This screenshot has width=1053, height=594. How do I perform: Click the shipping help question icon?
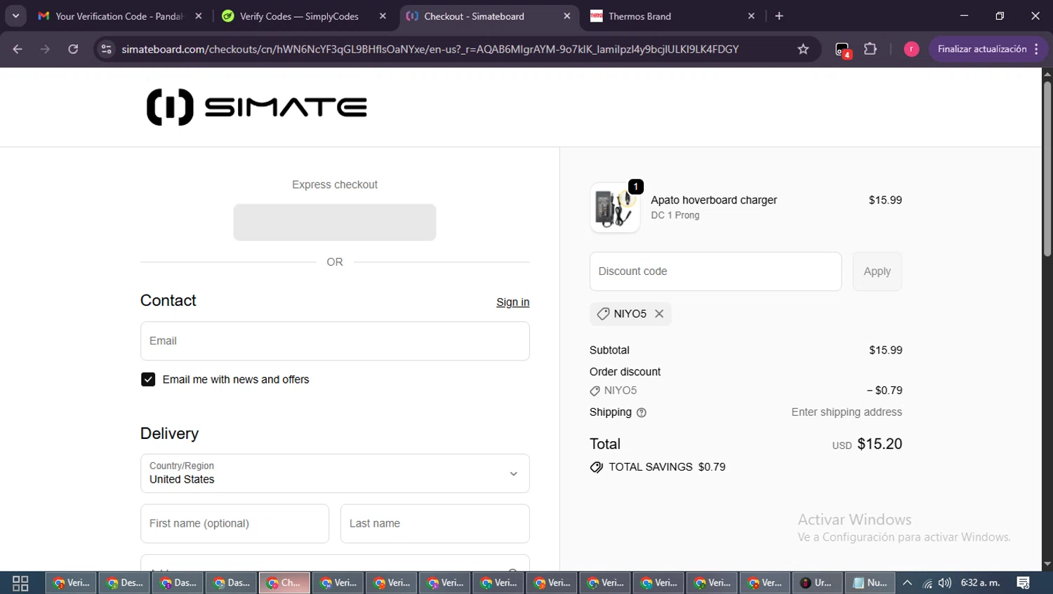pos(641,412)
